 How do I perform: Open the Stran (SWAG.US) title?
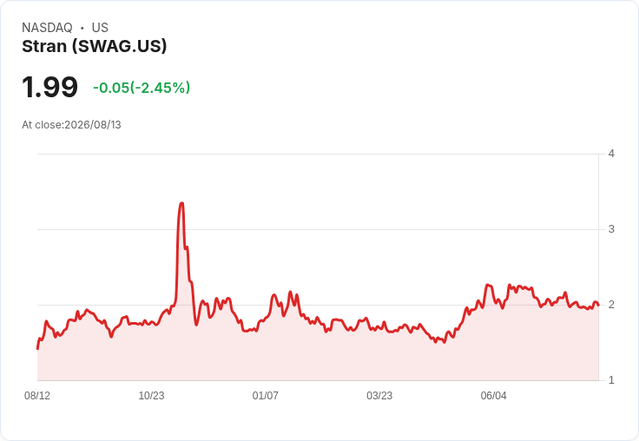(95, 47)
